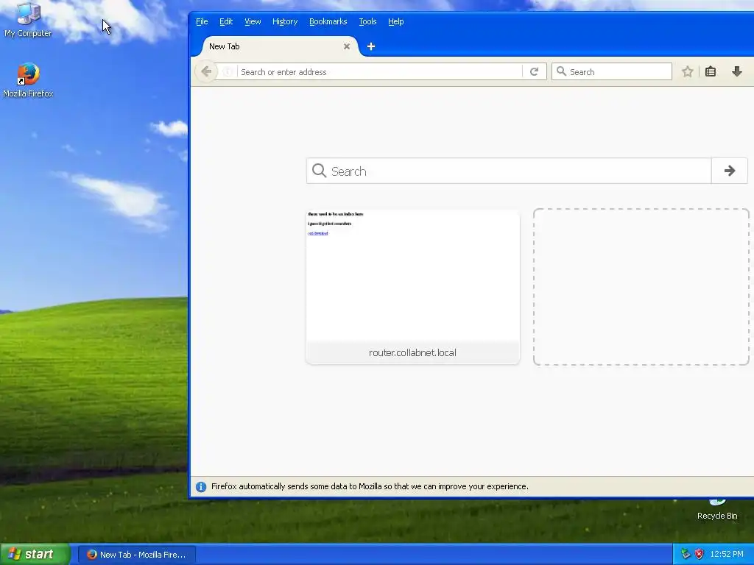Image resolution: width=754 pixels, height=565 pixels.
Task: Focus the toolbar Search box
Action: tap(612, 71)
